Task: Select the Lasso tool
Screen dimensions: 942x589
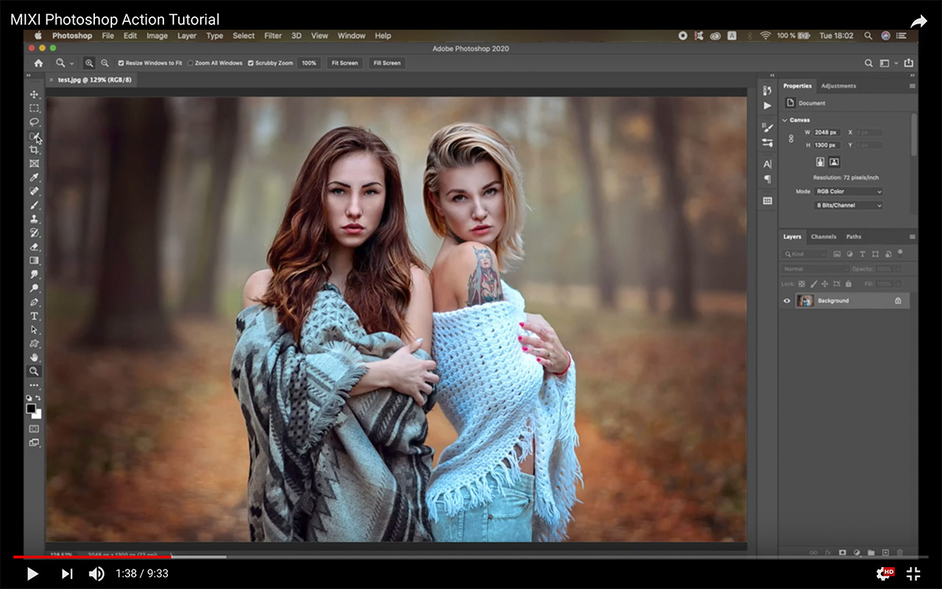Action: pyautogui.click(x=35, y=122)
